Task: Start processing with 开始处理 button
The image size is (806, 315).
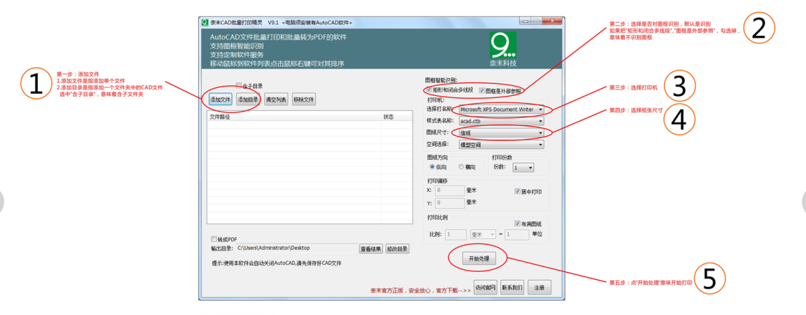Action: click(479, 259)
